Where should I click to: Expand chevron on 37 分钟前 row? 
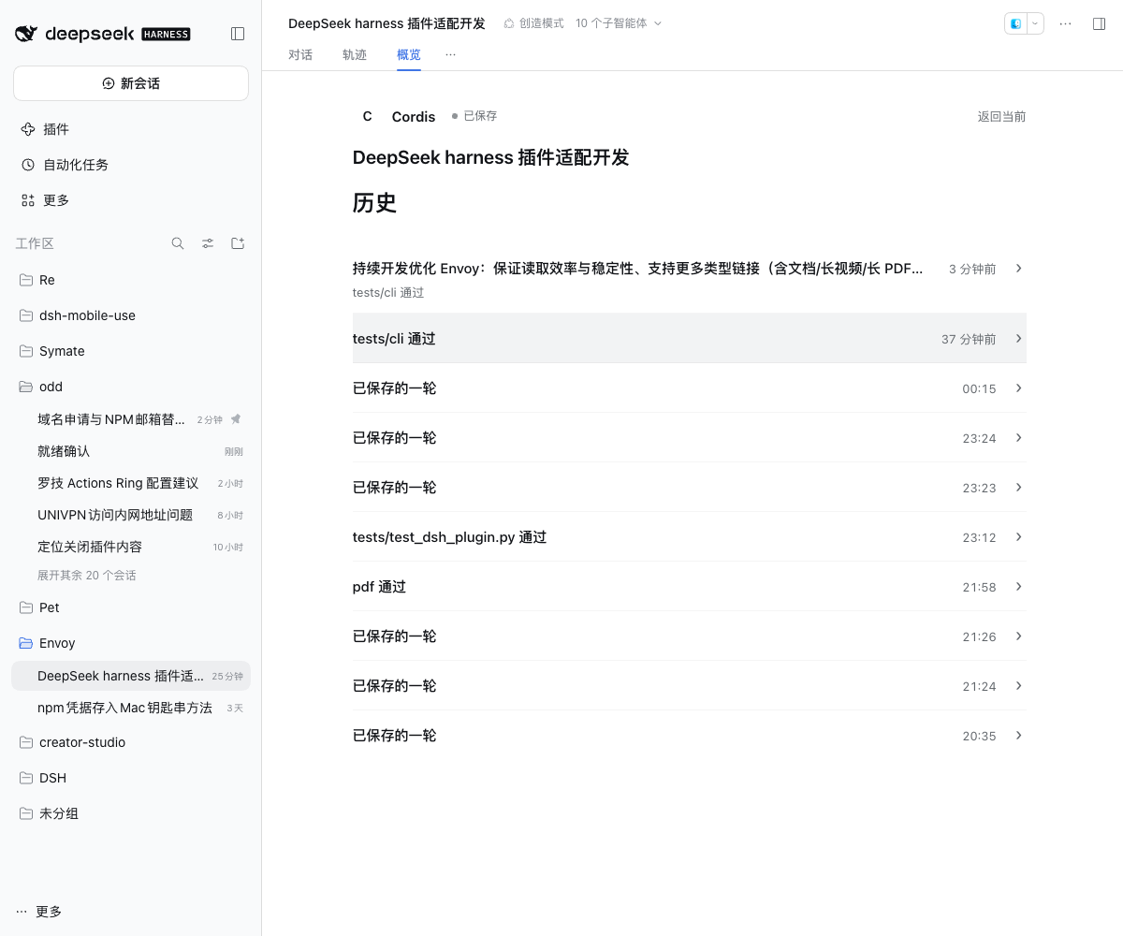pos(1019,339)
